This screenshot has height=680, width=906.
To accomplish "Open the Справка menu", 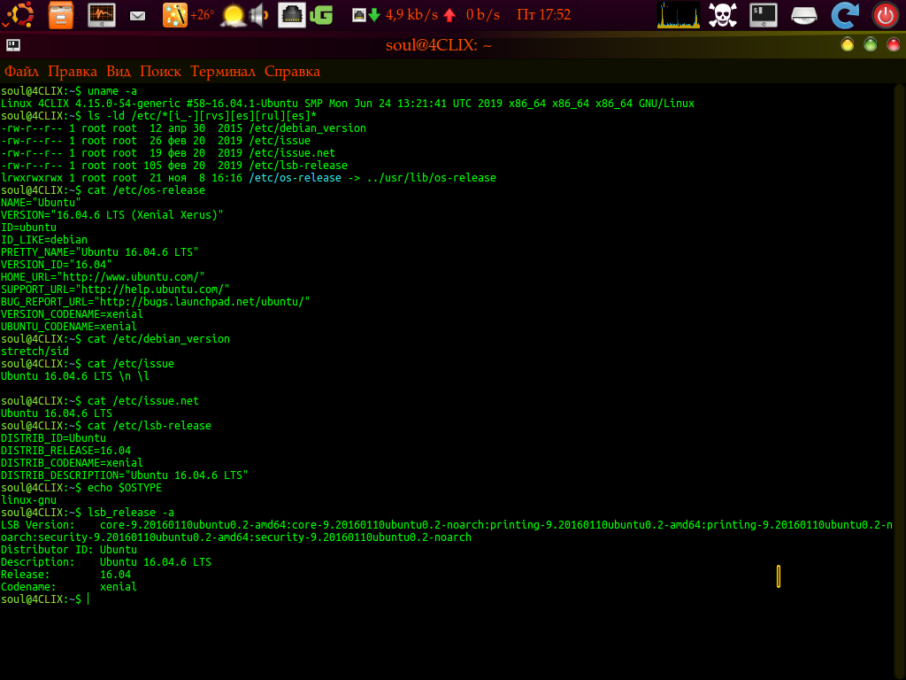I will pyautogui.click(x=292, y=71).
